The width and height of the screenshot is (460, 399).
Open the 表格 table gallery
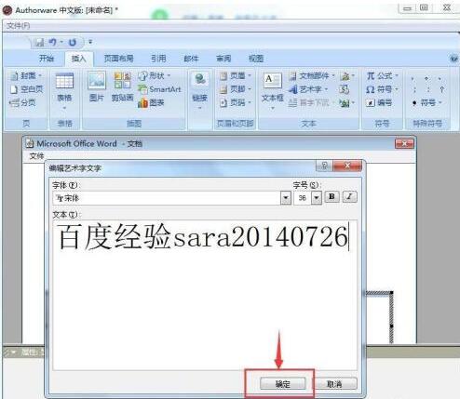click(x=64, y=91)
